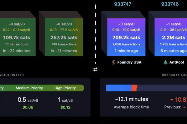Click the ~12.1 minutes average block time
This screenshot has width=187, height=124.
click(131, 100)
